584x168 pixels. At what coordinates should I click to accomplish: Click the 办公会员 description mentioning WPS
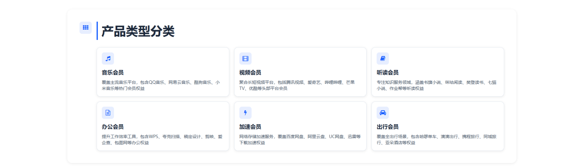[162, 140]
